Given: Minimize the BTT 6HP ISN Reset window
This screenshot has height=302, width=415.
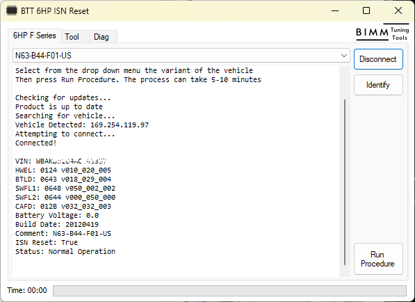Looking at the screenshot, I should pos(335,11).
